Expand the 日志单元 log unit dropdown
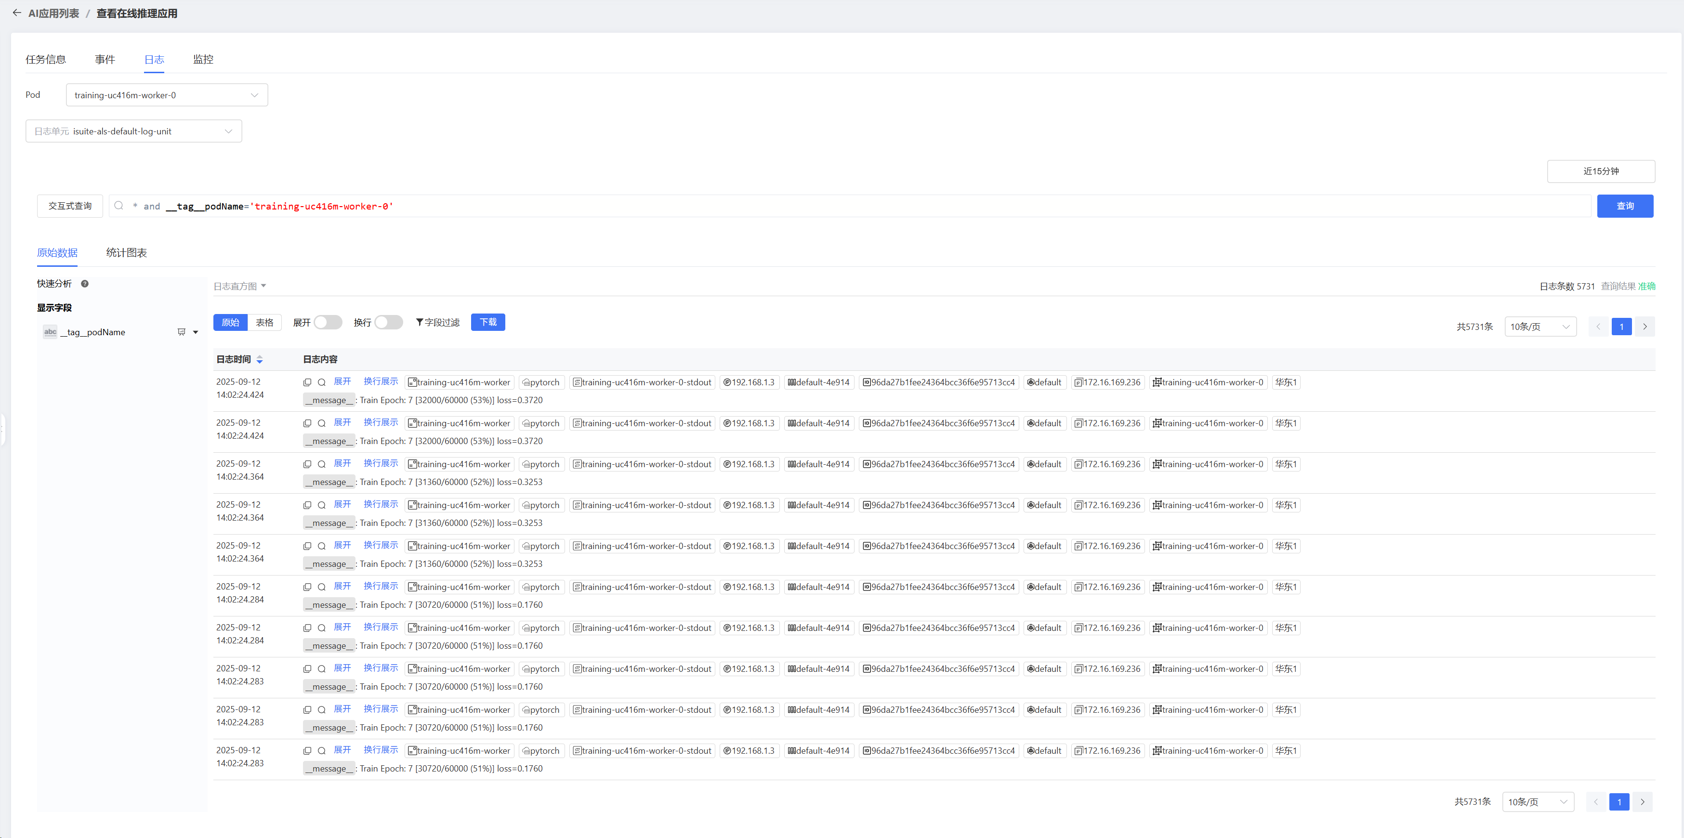Image resolution: width=1684 pixels, height=838 pixels. [133, 131]
